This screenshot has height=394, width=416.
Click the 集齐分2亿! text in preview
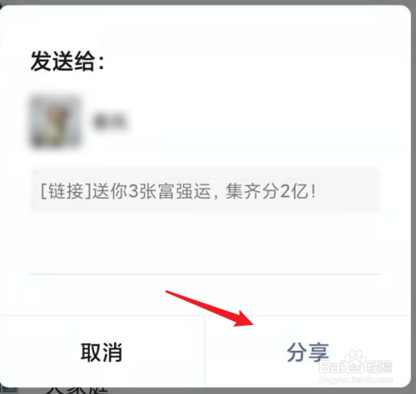[x=270, y=191]
